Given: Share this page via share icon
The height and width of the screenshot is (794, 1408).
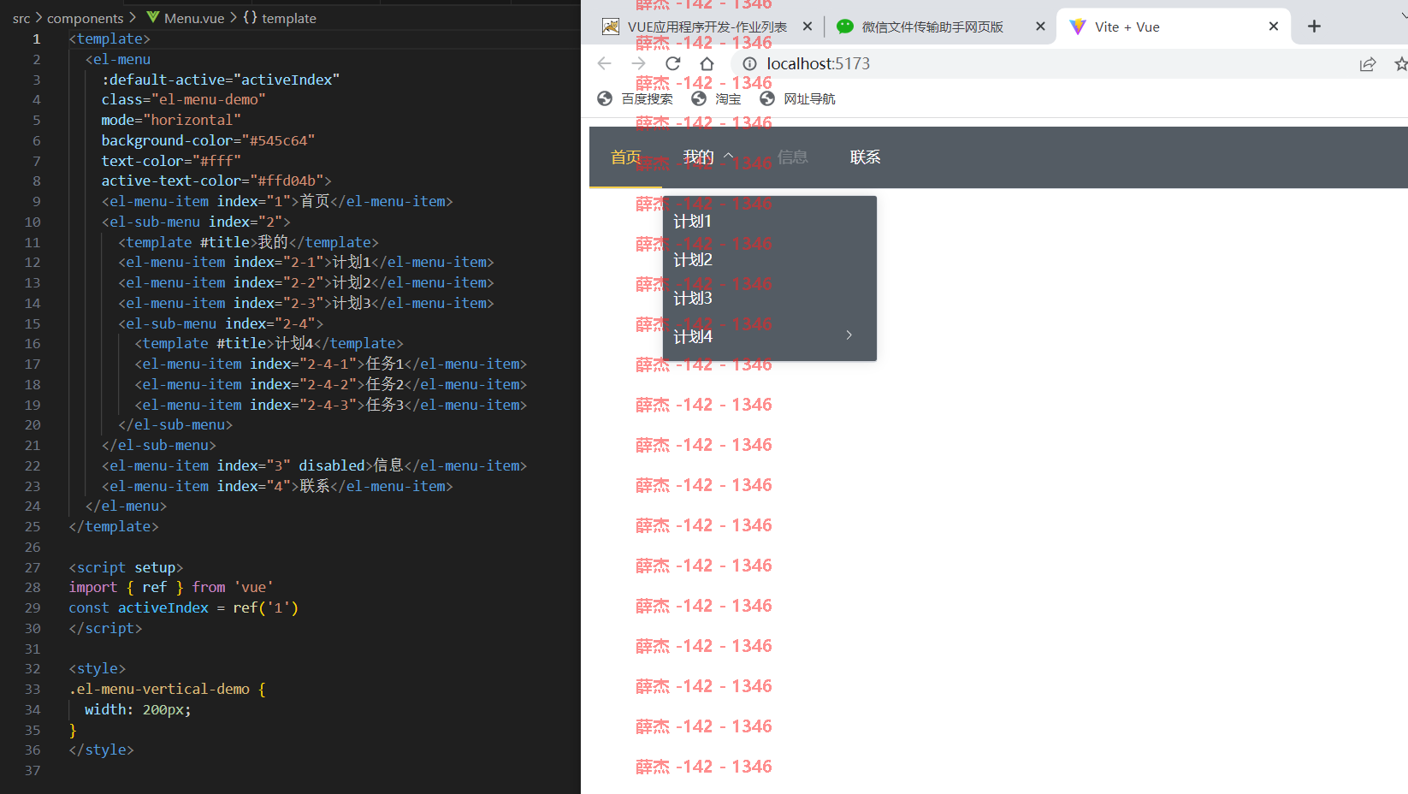Looking at the screenshot, I should [1368, 64].
